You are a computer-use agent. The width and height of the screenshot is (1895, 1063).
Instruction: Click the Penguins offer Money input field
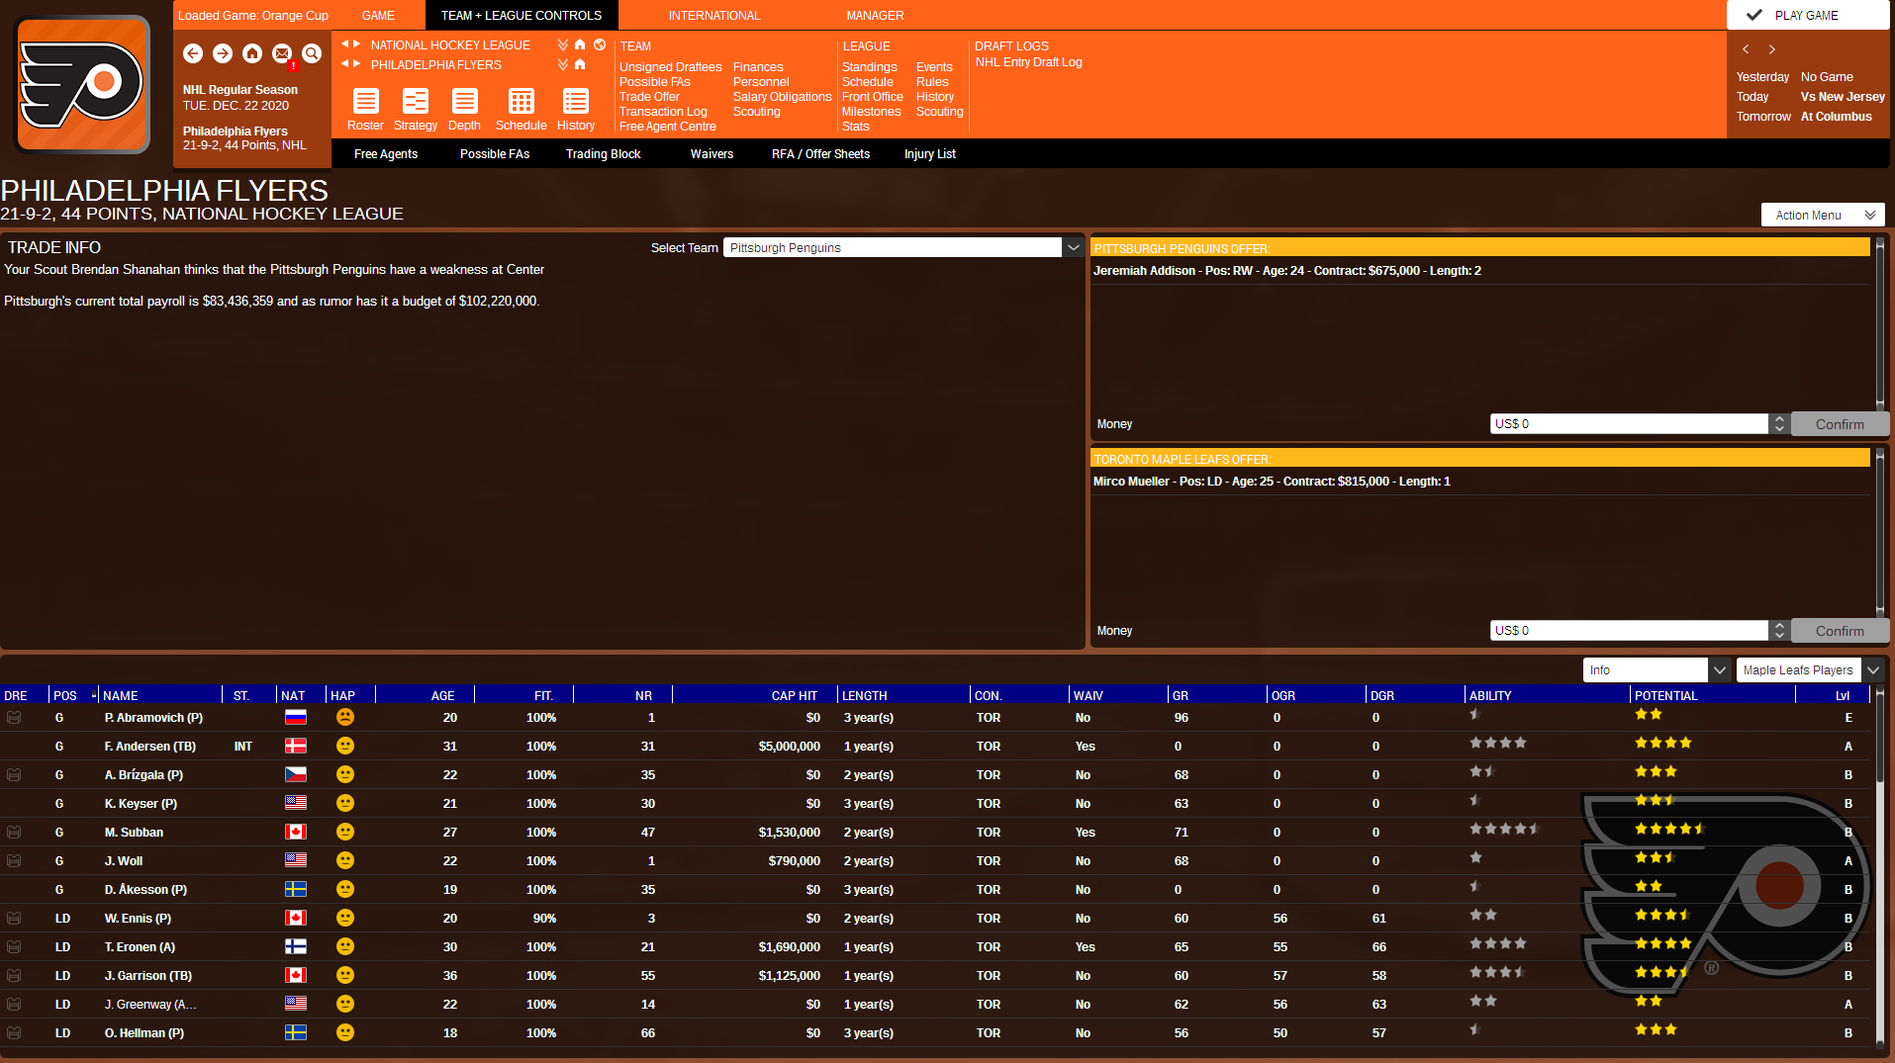pos(1629,423)
